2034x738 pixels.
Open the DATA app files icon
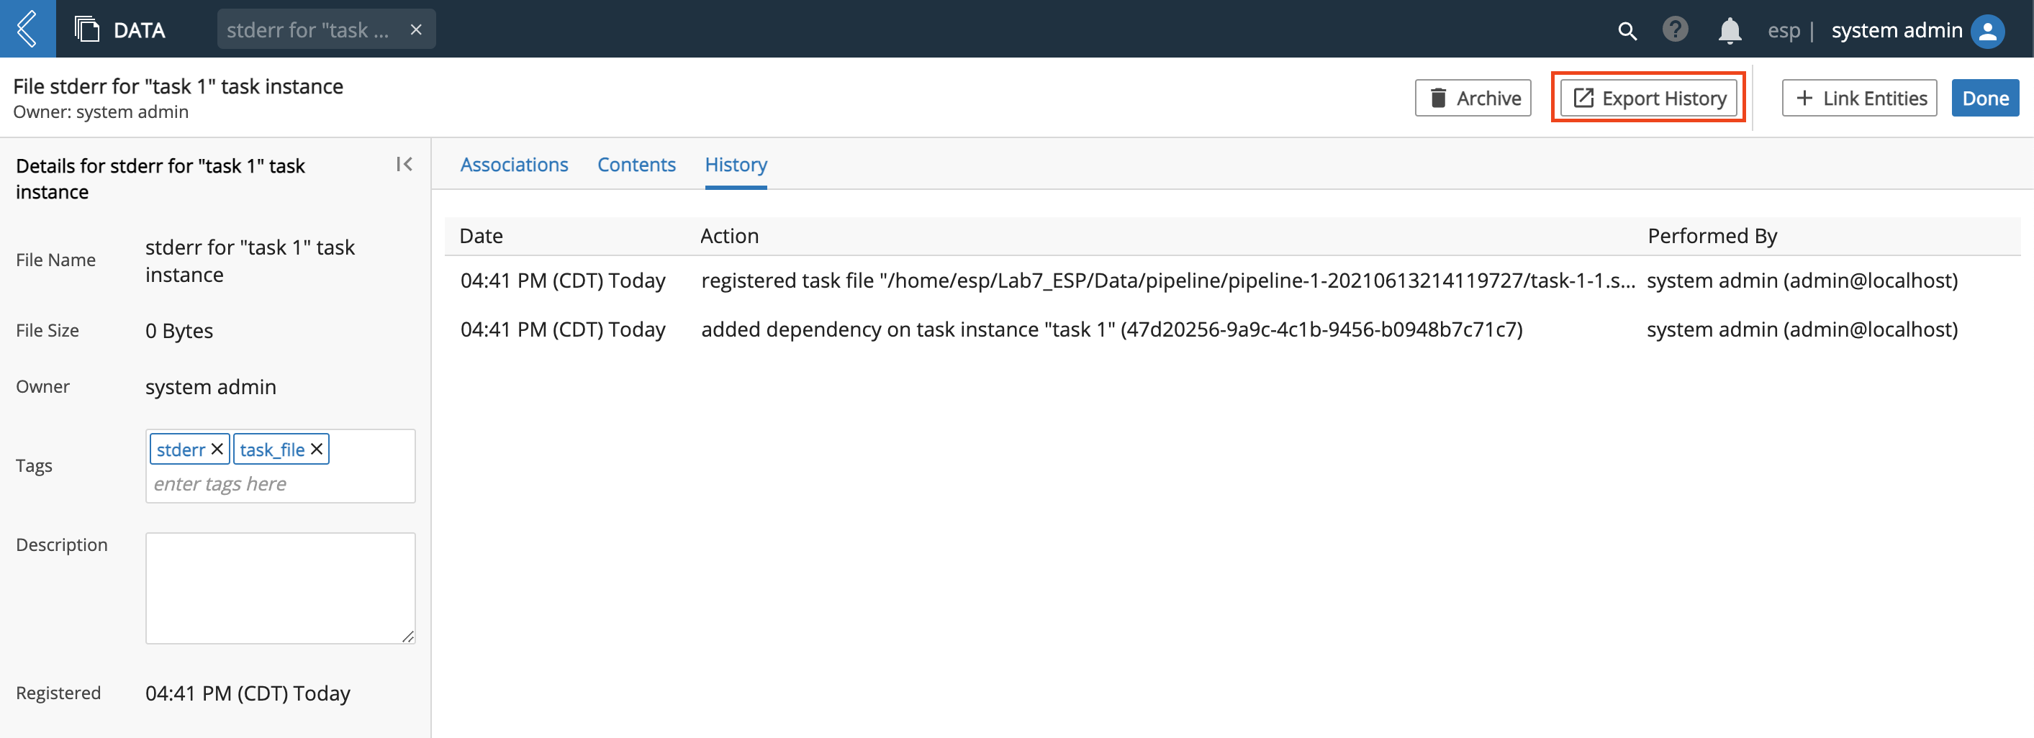(x=87, y=29)
